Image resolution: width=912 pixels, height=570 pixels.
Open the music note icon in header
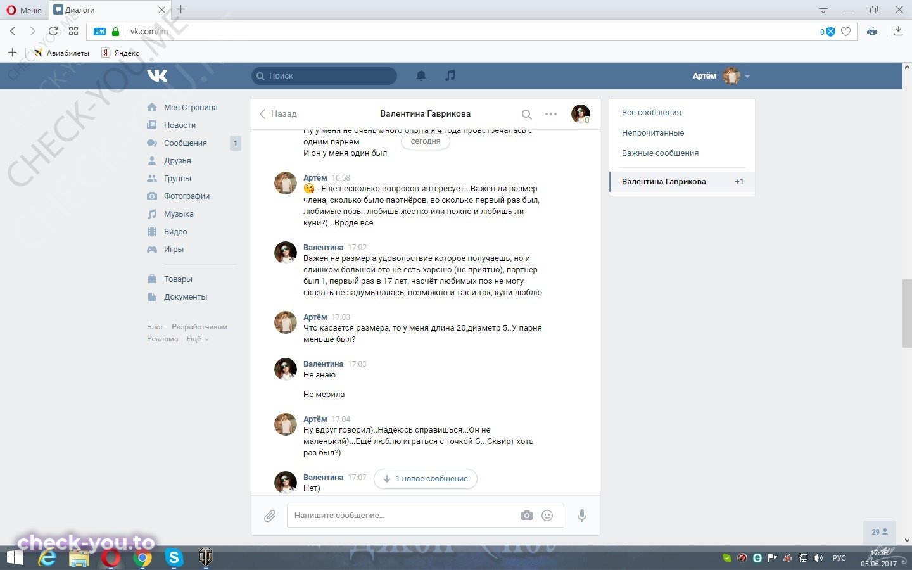tap(450, 75)
